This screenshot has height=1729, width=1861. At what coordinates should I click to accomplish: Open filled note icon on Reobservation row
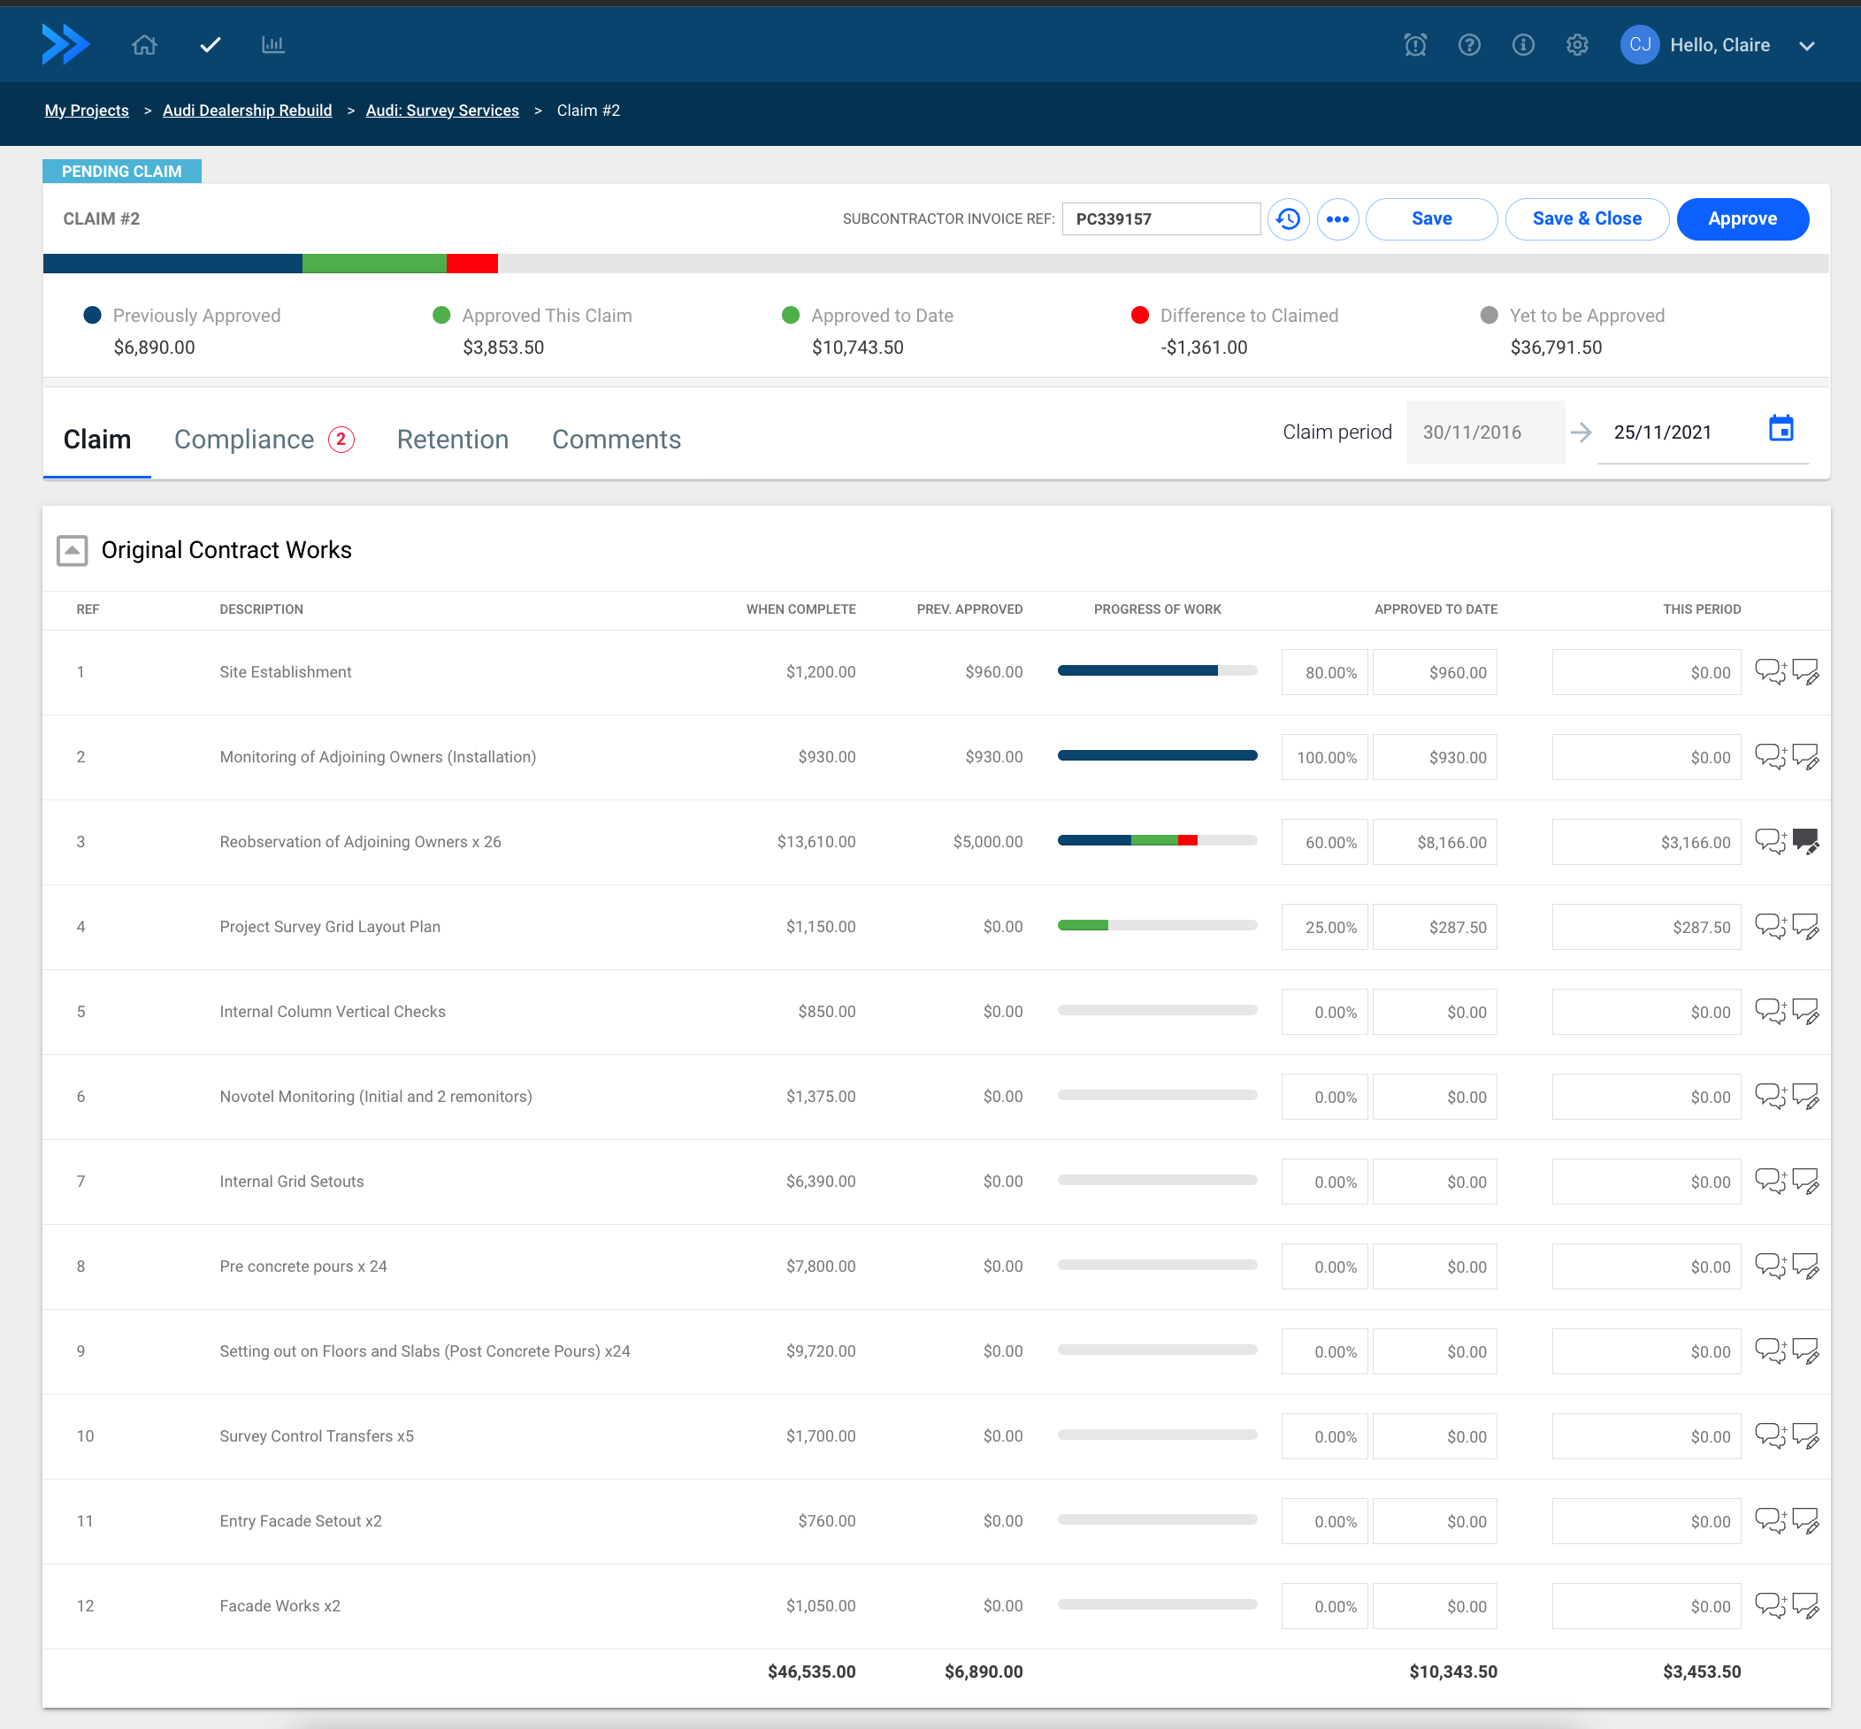[x=1806, y=842]
